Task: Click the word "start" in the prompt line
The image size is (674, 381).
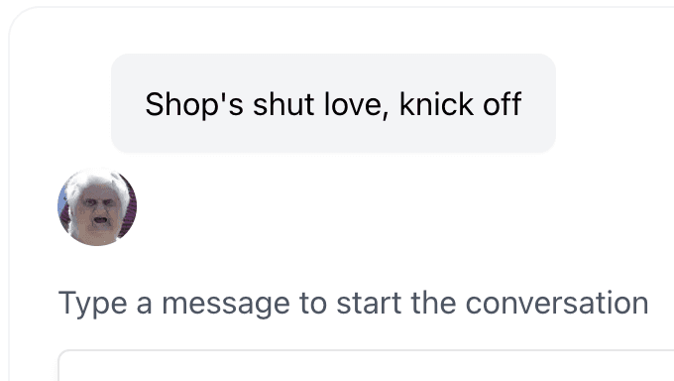Action: [369, 303]
